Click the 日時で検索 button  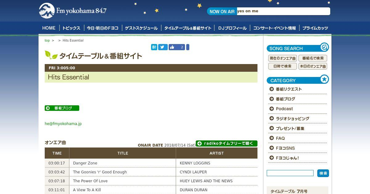pos(282,66)
